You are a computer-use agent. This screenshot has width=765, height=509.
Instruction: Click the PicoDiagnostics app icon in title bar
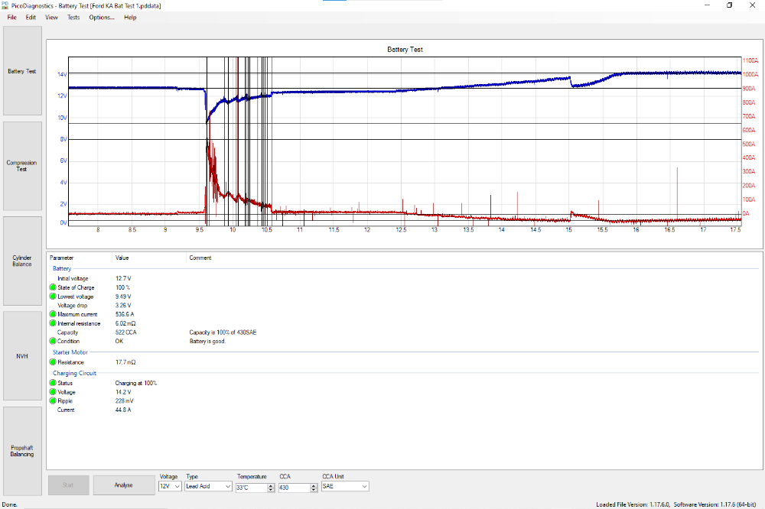(x=5, y=5)
